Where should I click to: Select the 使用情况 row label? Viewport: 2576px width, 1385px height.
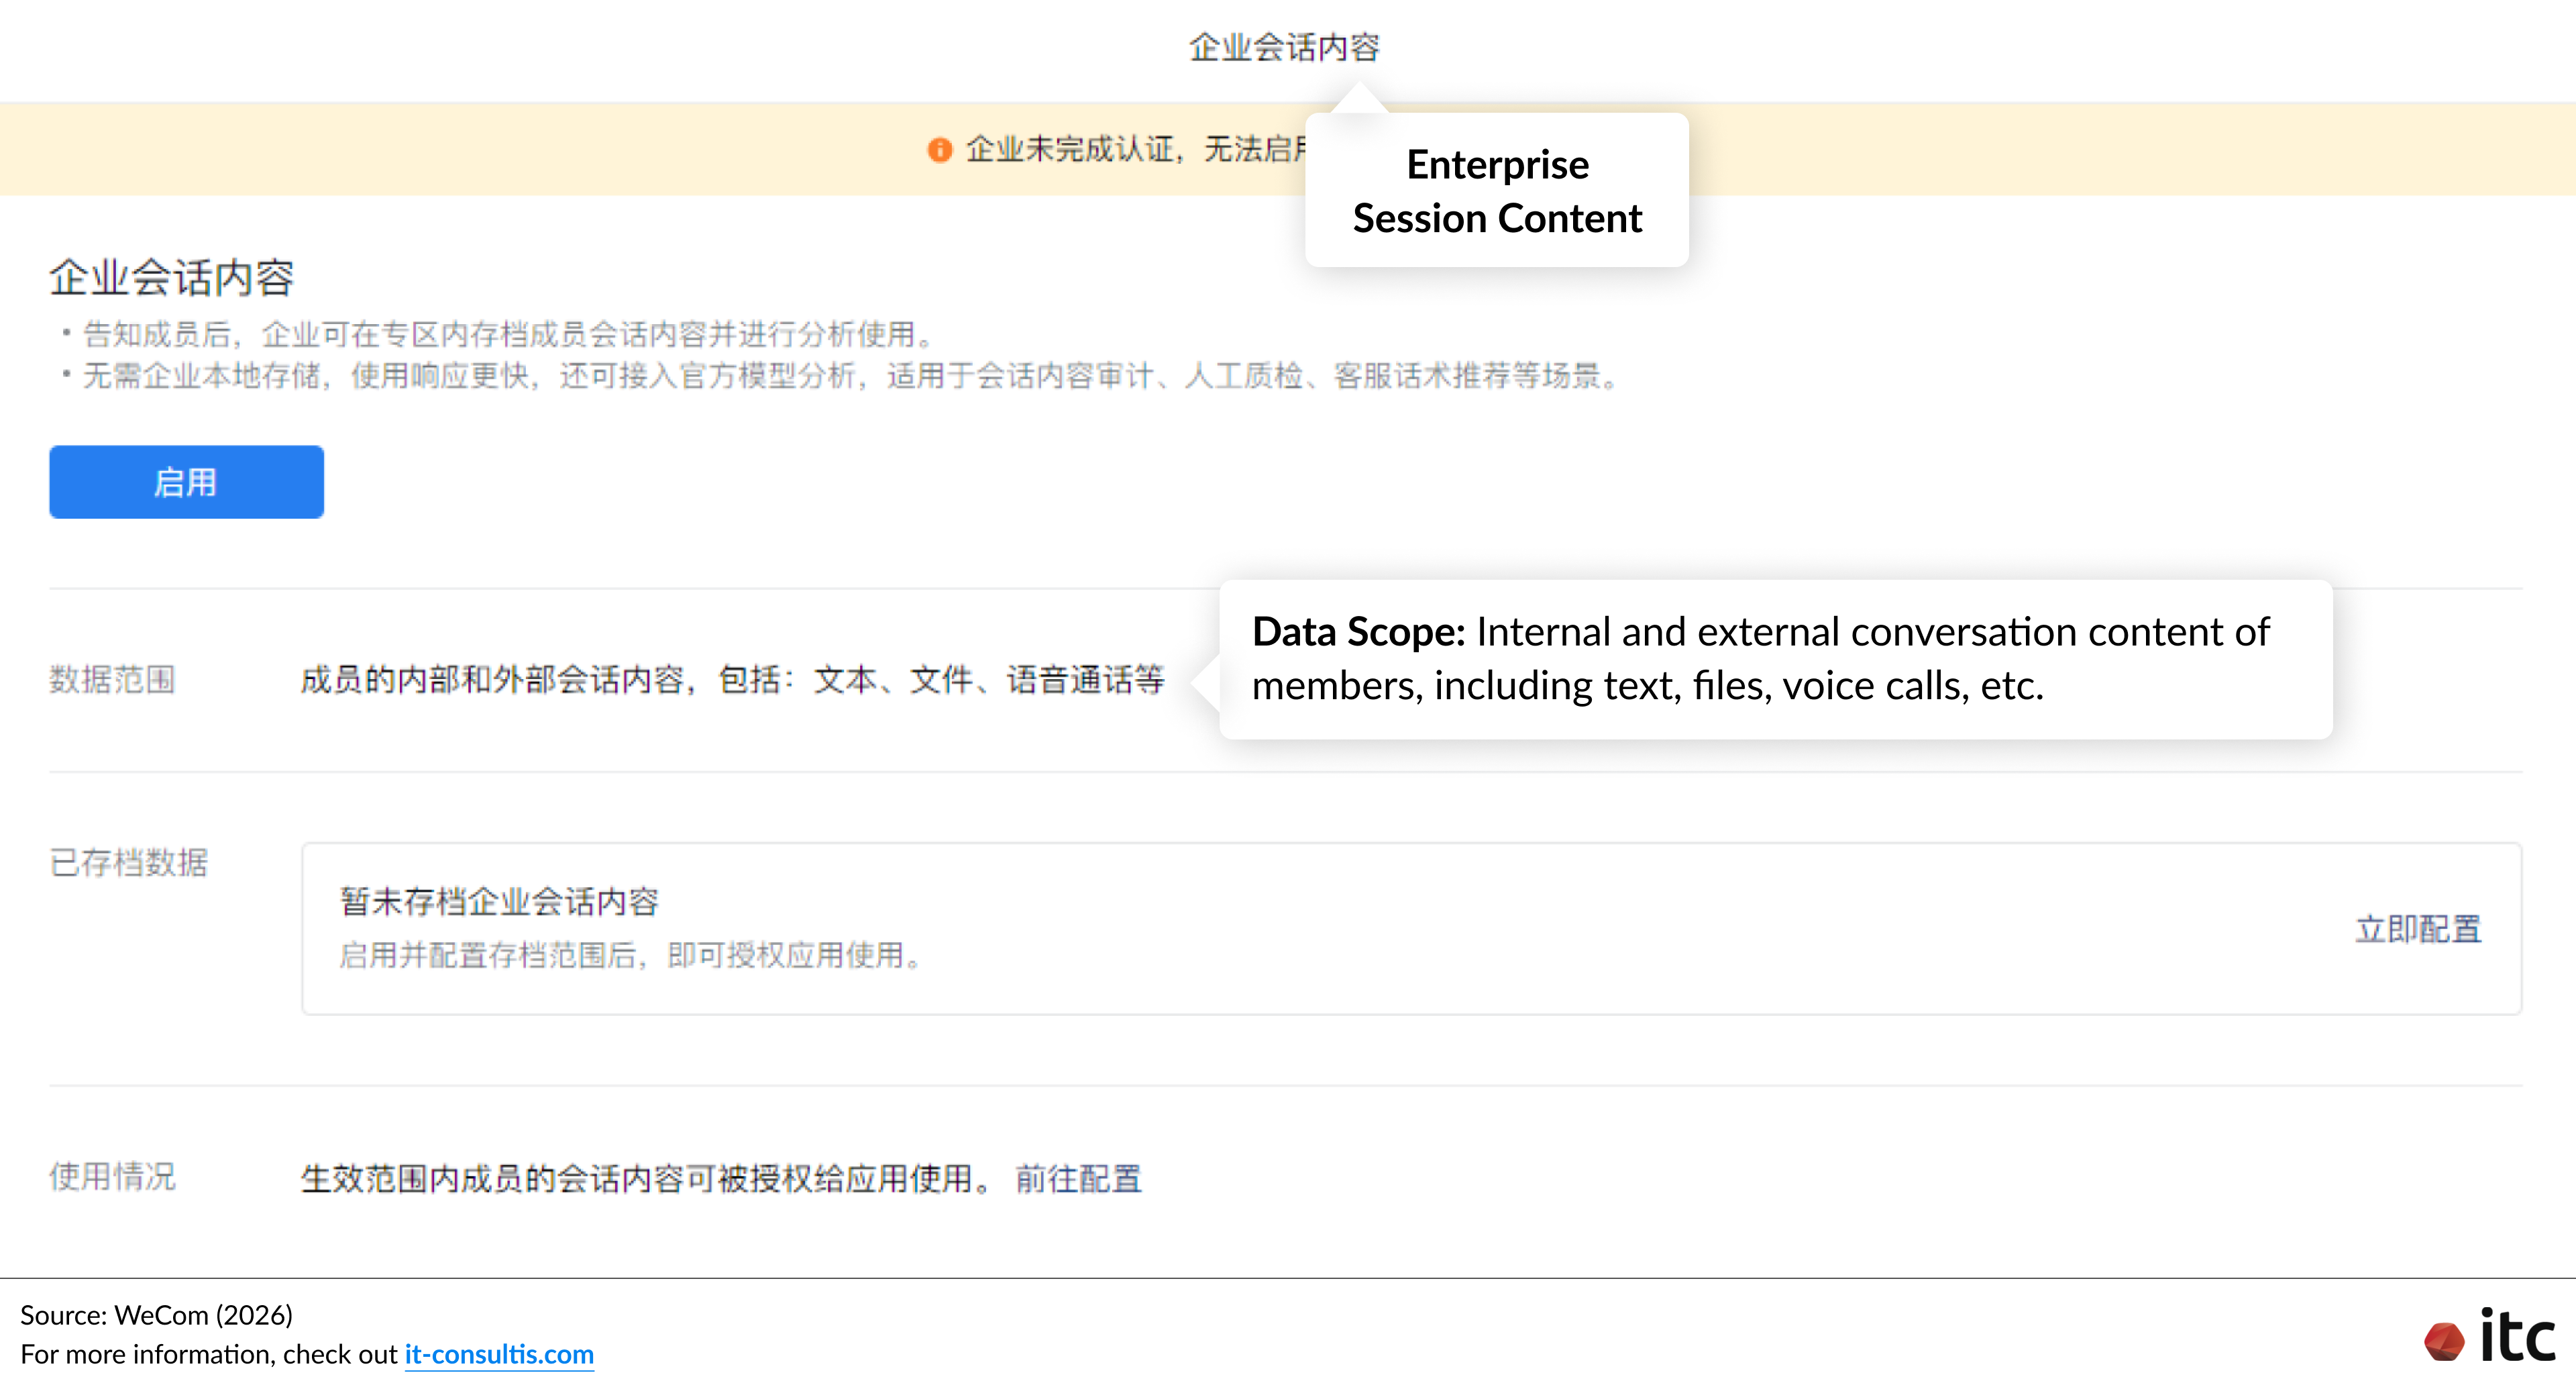click(x=113, y=1176)
